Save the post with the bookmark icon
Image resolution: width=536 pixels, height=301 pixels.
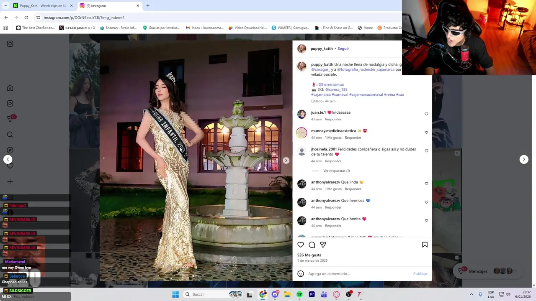pos(425,245)
